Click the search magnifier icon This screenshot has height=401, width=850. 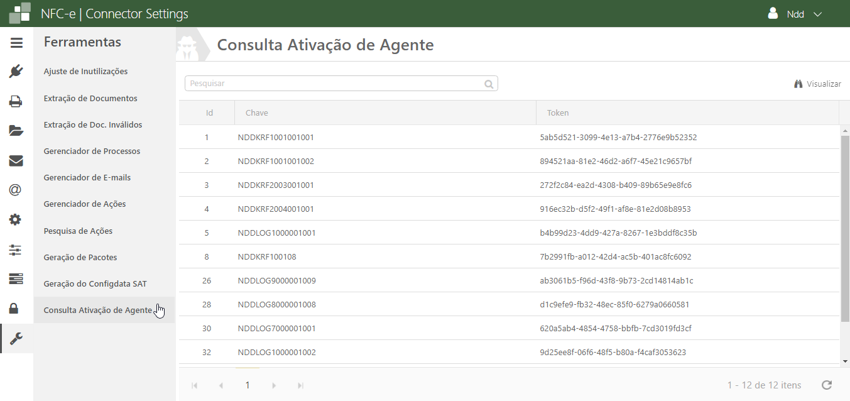489,84
